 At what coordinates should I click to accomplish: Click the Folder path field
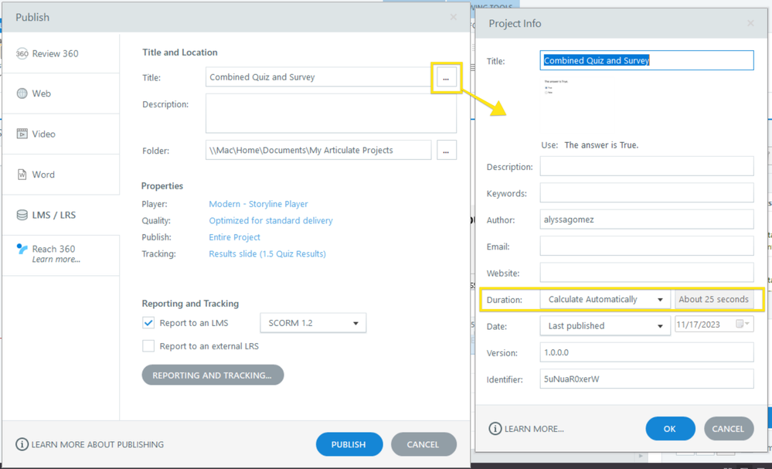(x=318, y=150)
